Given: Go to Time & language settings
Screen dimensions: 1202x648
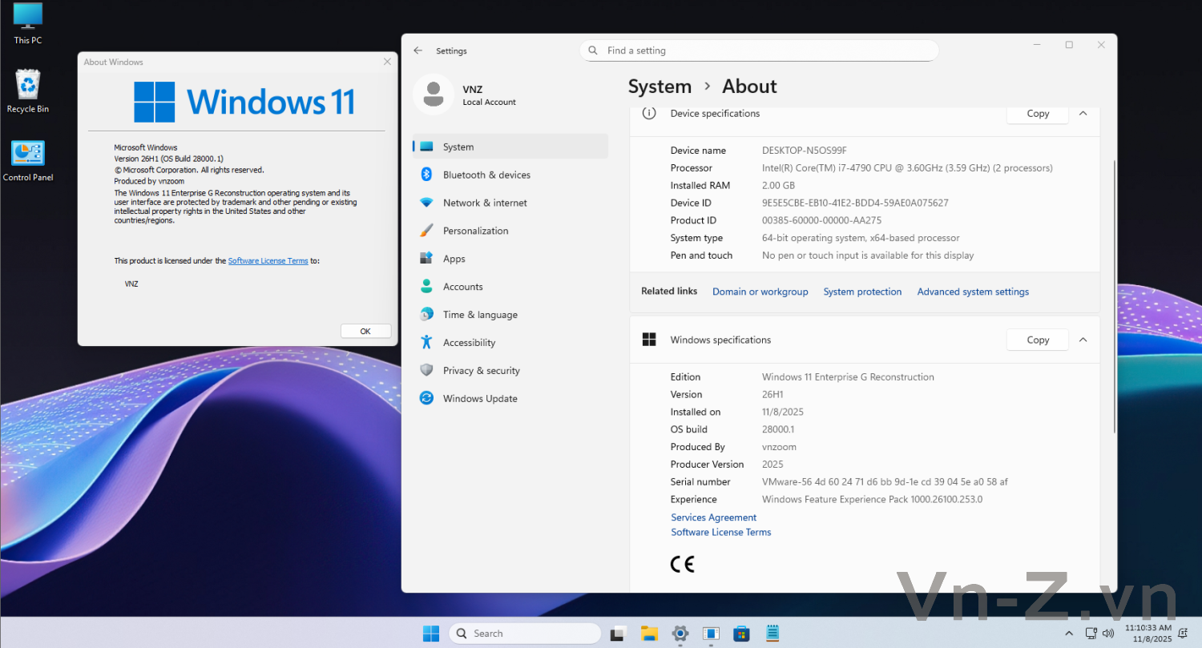Looking at the screenshot, I should coord(480,315).
